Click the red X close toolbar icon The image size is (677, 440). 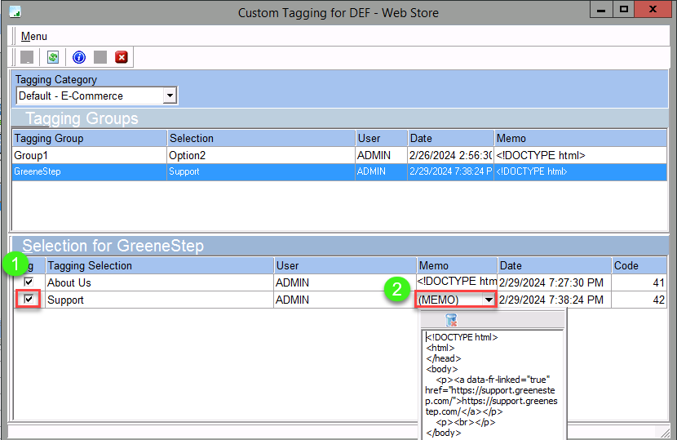click(x=122, y=57)
